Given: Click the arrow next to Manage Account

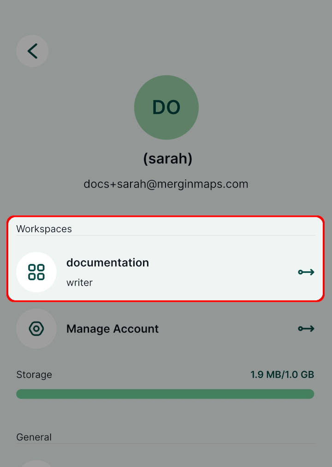Looking at the screenshot, I should (x=306, y=329).
